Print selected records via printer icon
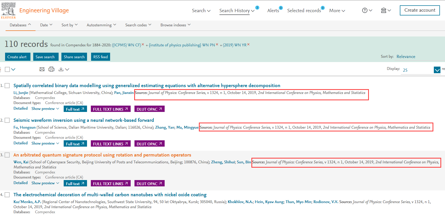 click(52, 69)
